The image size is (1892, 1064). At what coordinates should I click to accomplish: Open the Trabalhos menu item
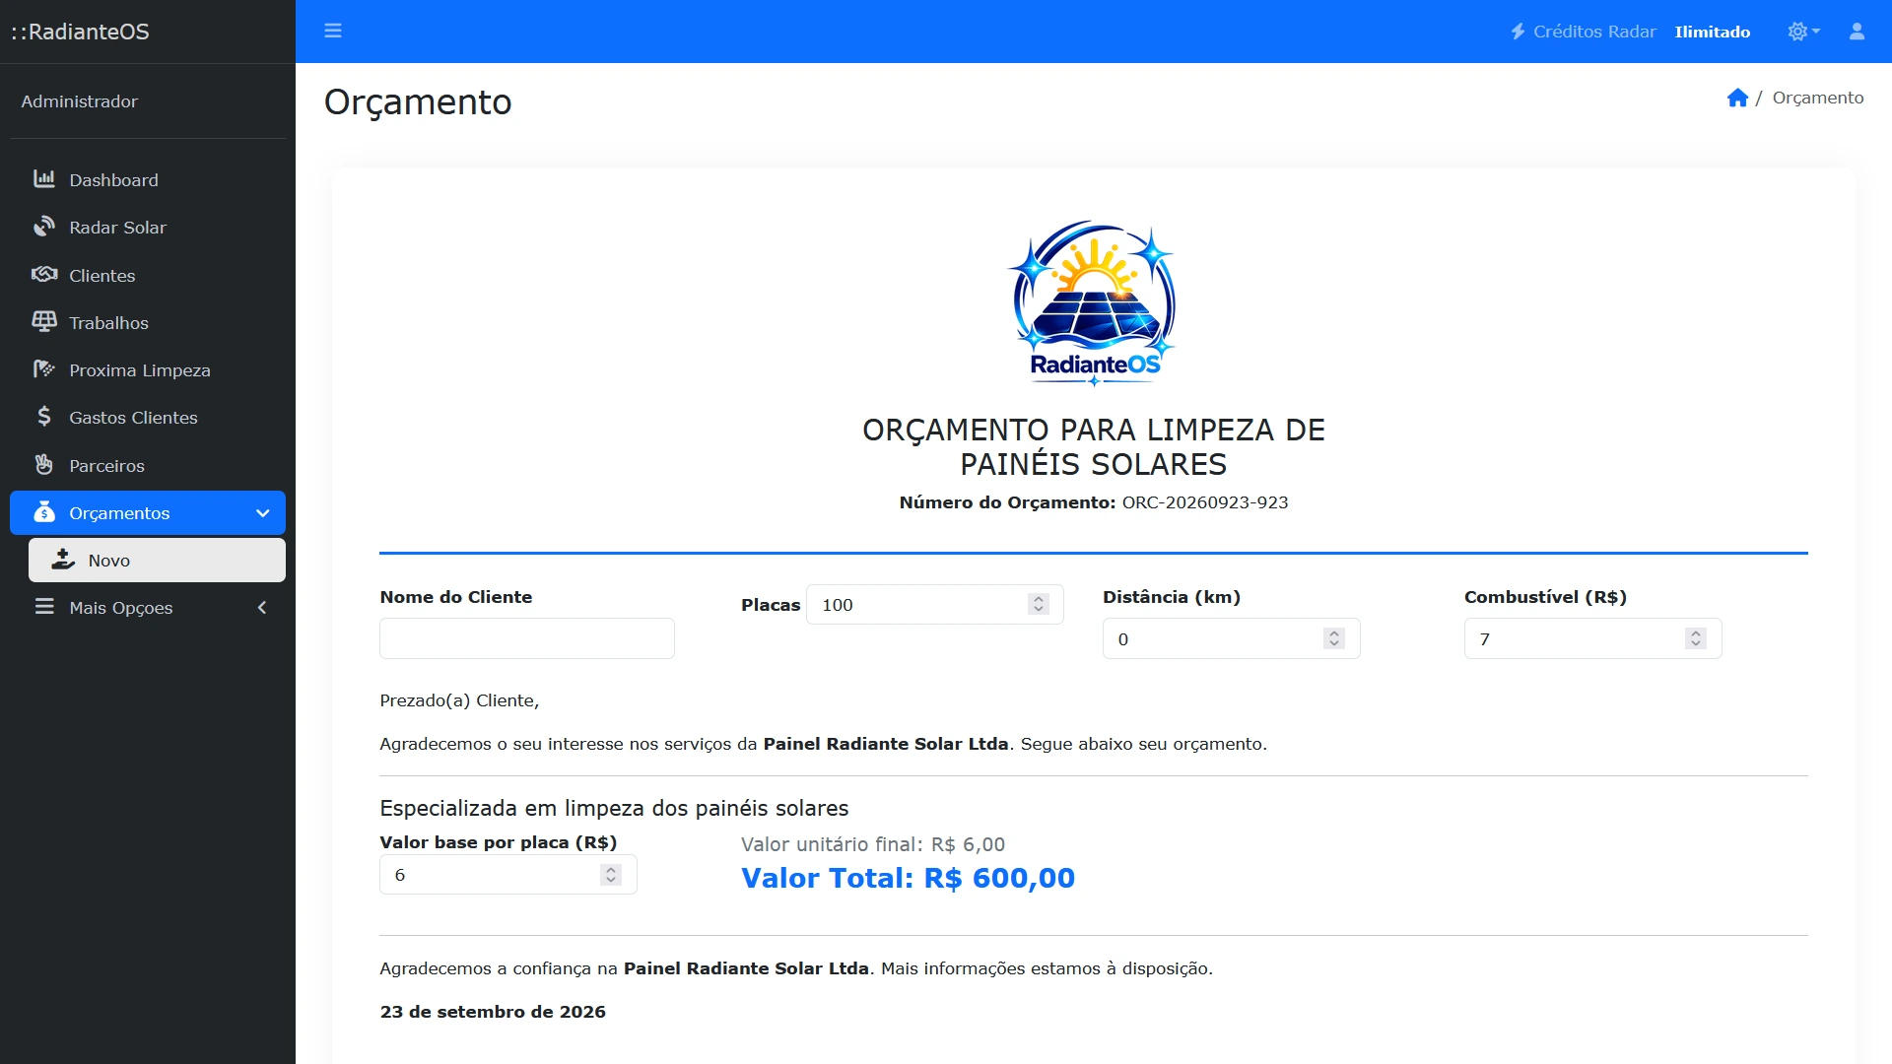click(x=148, y=322)
